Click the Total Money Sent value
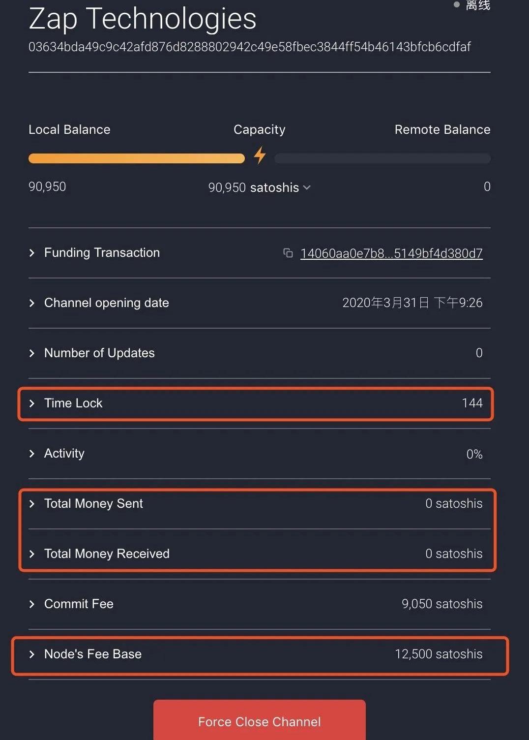This screenshot has width=529, height=740. tap(454, 503)
